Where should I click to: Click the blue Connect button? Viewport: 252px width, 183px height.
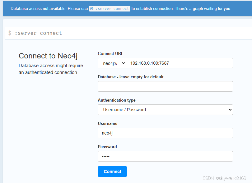pos(112,172)
